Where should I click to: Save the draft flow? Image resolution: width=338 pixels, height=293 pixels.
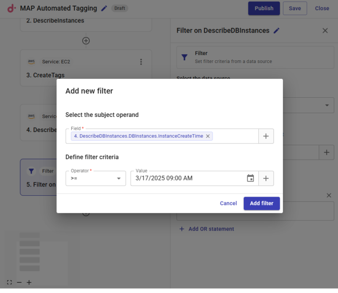[294, 8]
